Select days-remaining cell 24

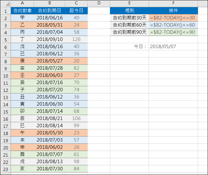click(77, 25)
